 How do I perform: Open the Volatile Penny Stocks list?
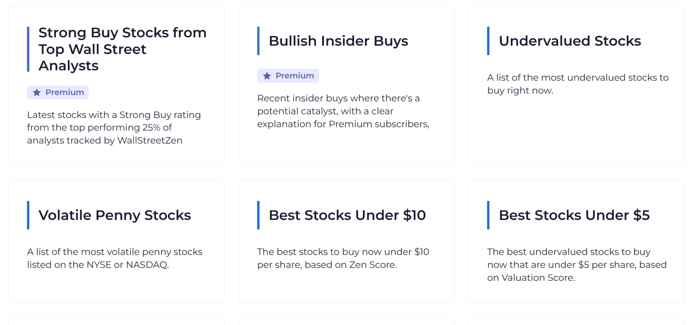coord(115,215)
